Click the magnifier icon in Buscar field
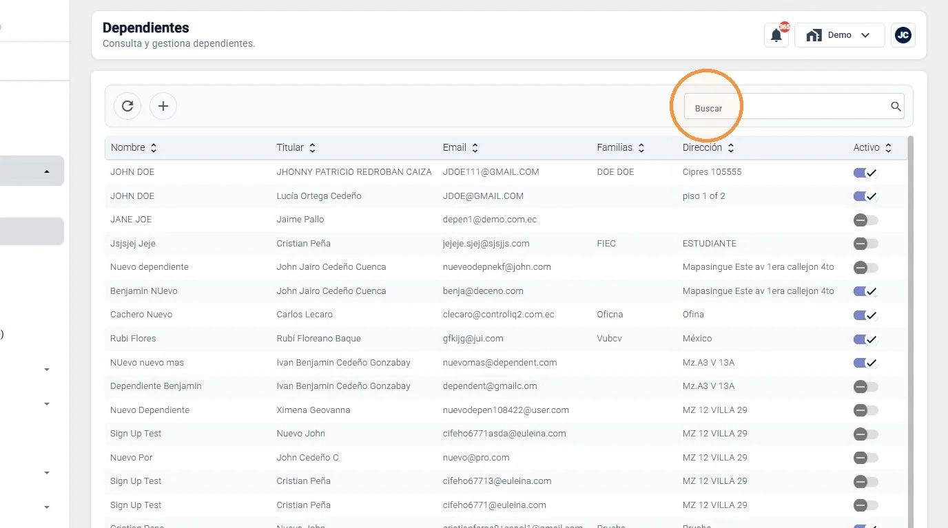948x528 pixels. [x=896, y=106]
